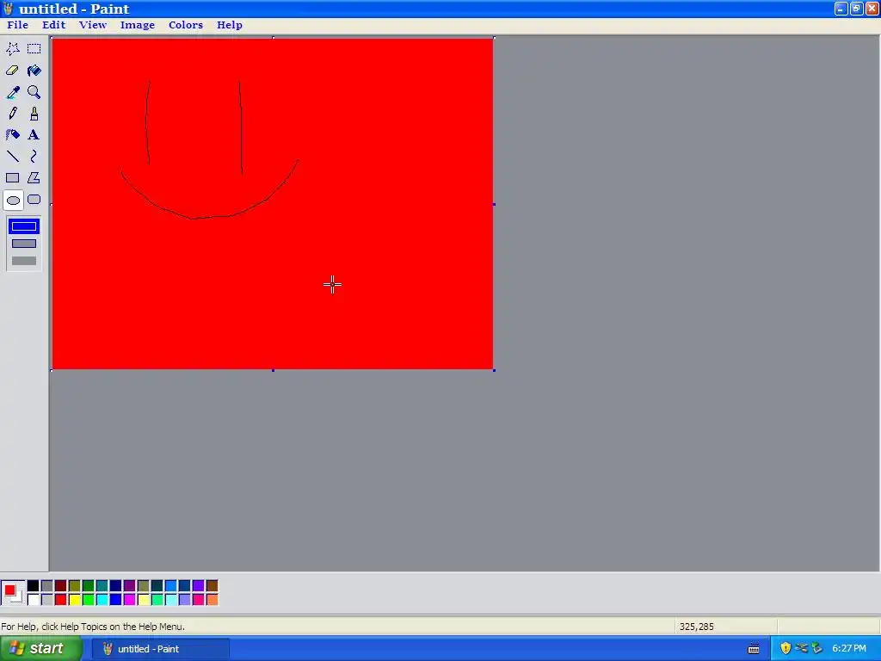
Task: Open the Image menu
Action: [137, 25]
